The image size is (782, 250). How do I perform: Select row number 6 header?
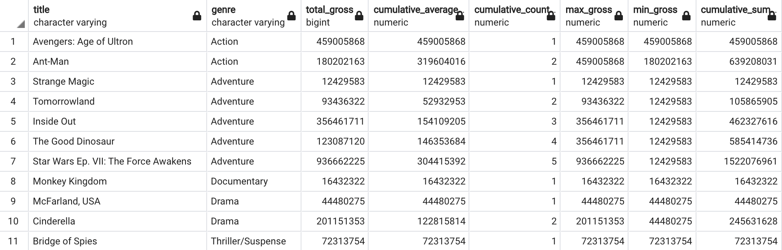click(14, 141)
